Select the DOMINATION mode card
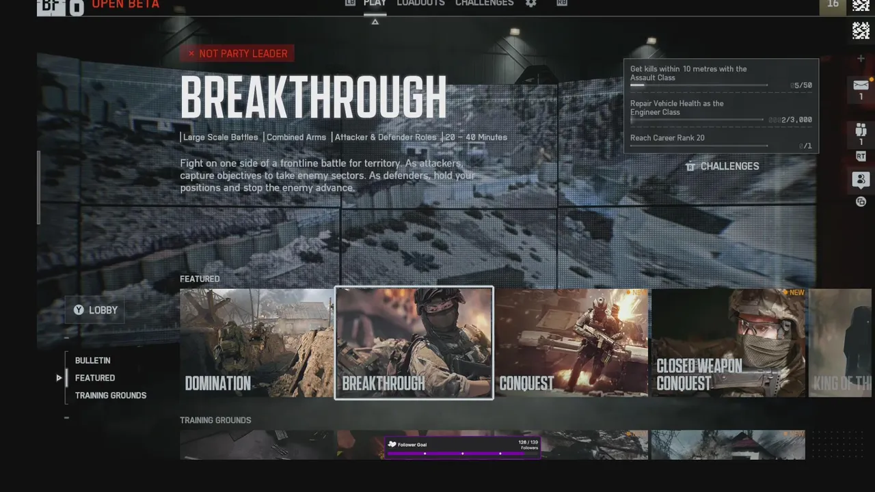 [257, 343]
